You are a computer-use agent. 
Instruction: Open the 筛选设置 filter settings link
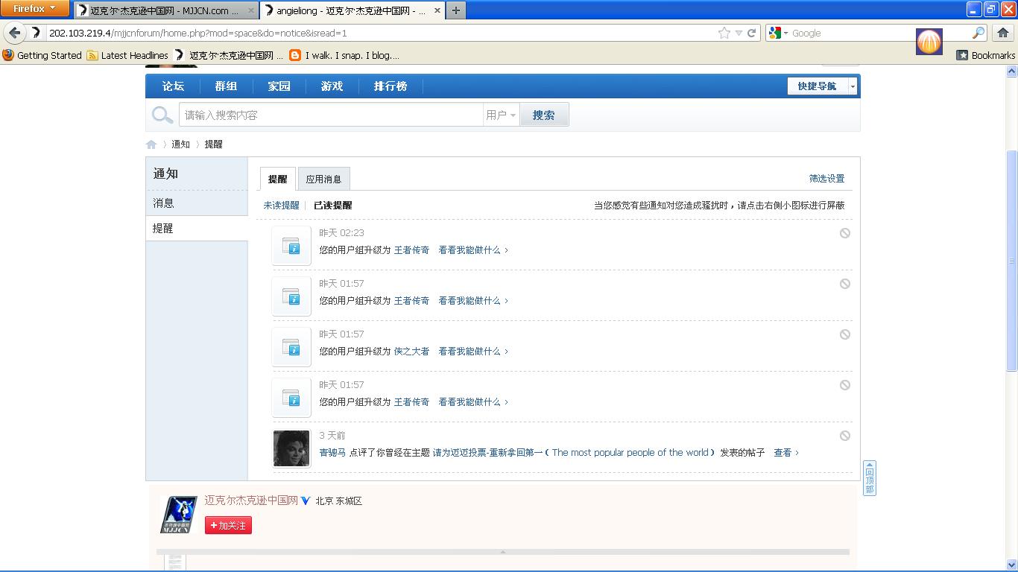826,179
